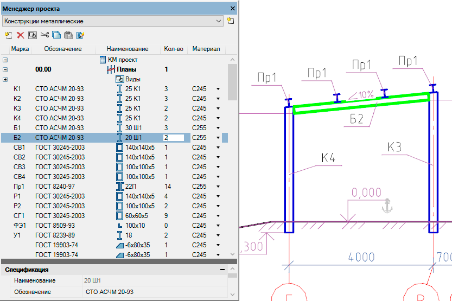452x301 pixels.
Task: Click the 22П name cell
Action: point(131,187)
